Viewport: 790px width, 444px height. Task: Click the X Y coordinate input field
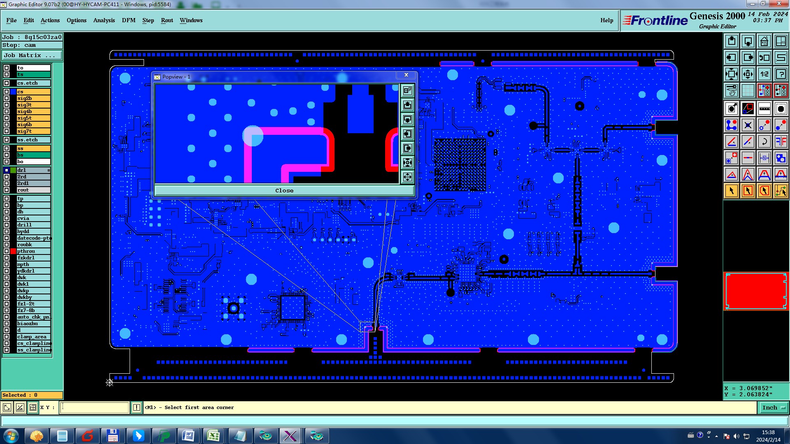pyautogui.click(x=95, y=407)
